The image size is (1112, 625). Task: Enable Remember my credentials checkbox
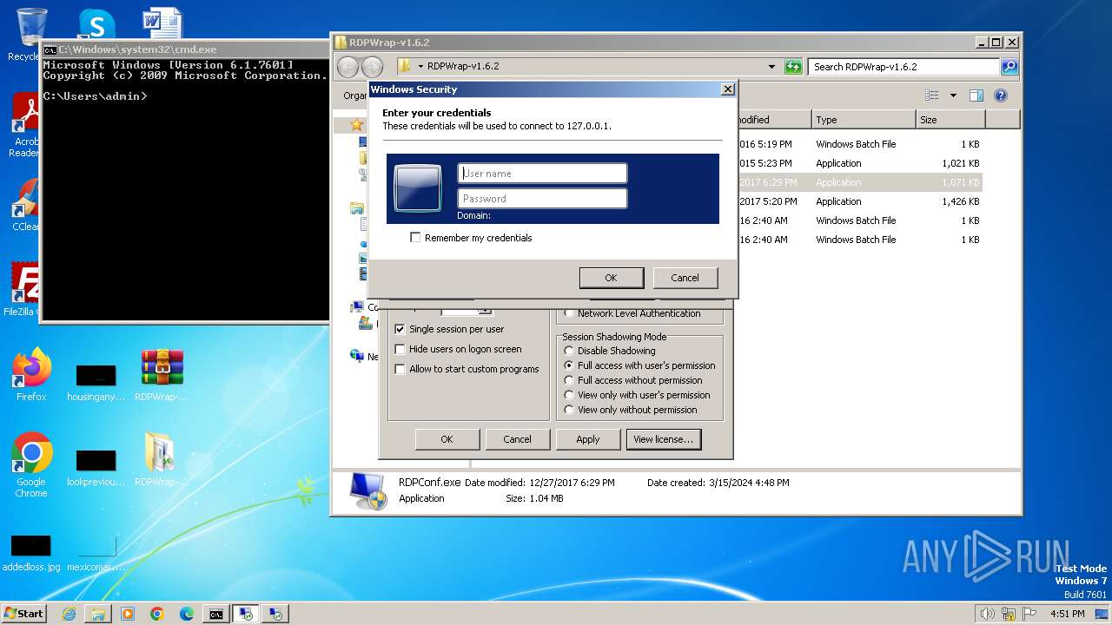point(415,238)
